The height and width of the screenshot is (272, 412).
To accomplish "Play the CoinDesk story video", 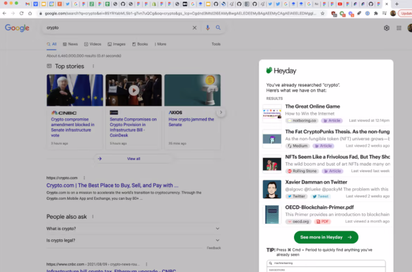I will click(x=134, y=90).
